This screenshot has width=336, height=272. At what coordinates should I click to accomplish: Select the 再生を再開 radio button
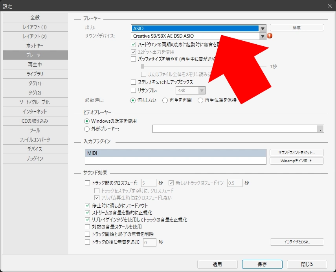point(165,100)
